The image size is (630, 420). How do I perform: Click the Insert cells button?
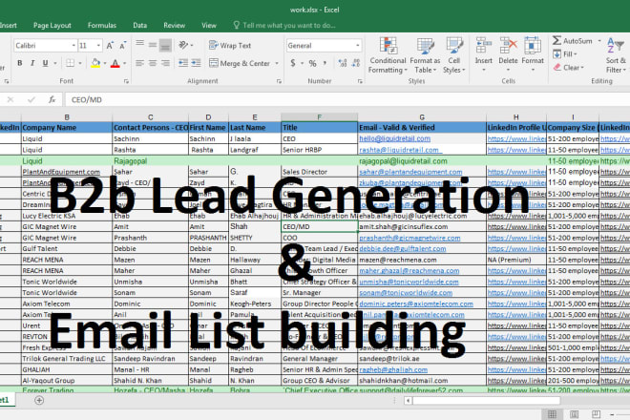[483, 54]
